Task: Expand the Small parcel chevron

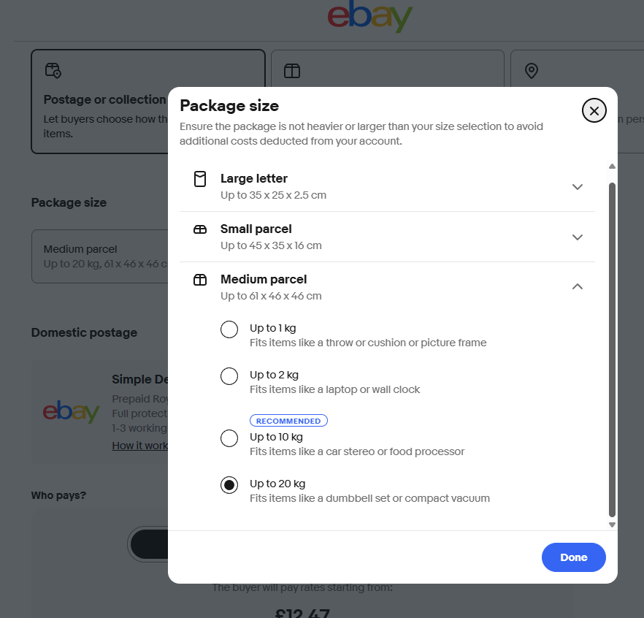Action: (578, 237)
